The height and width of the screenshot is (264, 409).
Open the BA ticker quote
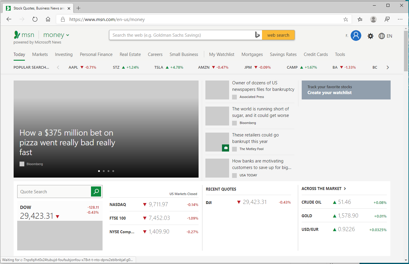coord(344,67)
